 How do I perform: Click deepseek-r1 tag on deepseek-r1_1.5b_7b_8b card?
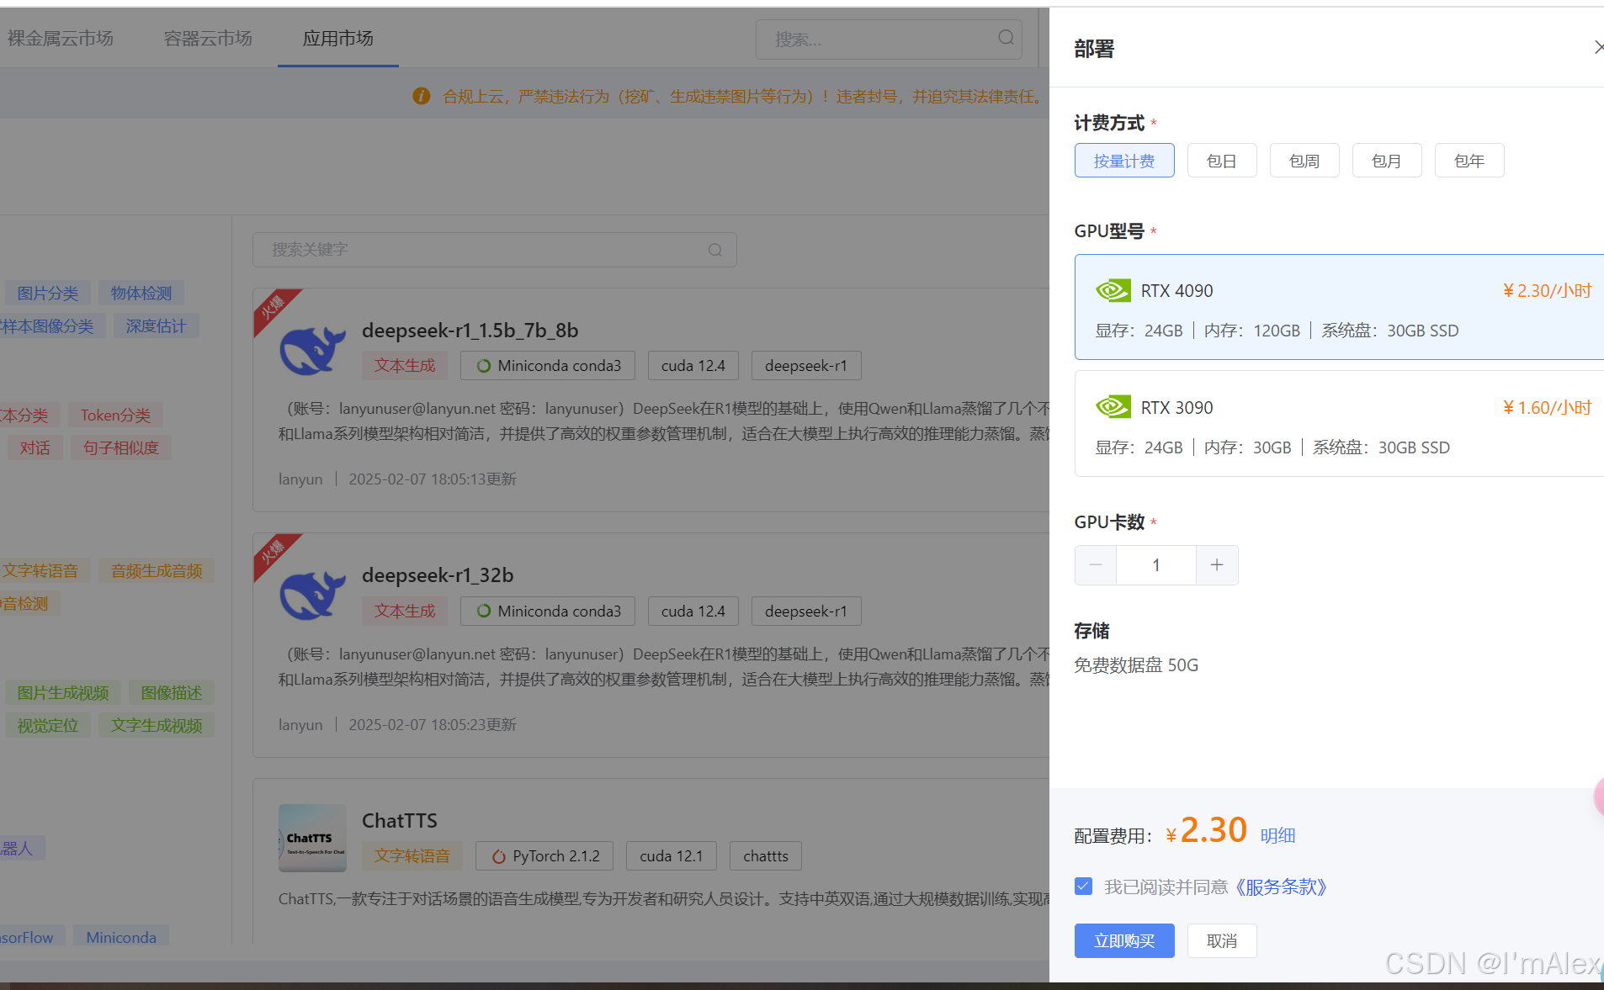click(x=806, y=366)
